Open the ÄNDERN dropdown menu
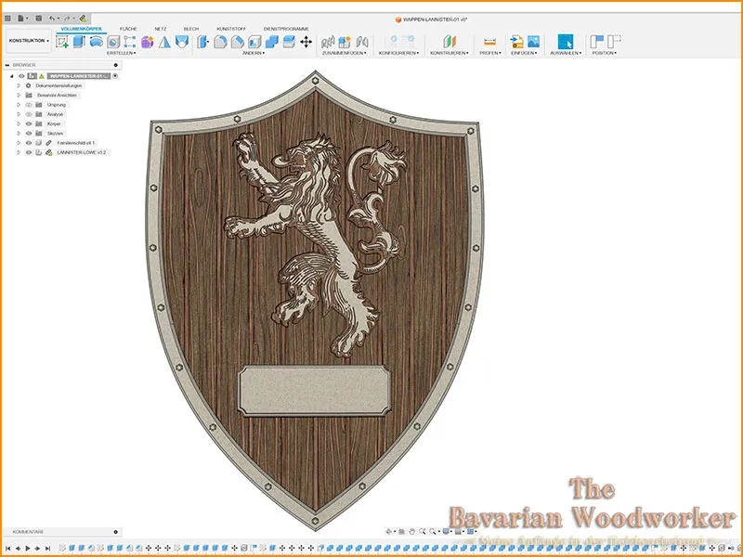This screenshot has width=743, height=557. 254,53
